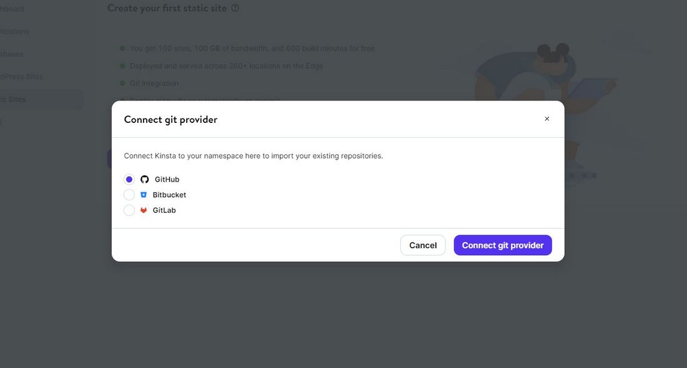This screenshot has width=687, height=368.
Task: Select the Bitbucket radio button
Action: pyautogui.click(x=129, y=195)
